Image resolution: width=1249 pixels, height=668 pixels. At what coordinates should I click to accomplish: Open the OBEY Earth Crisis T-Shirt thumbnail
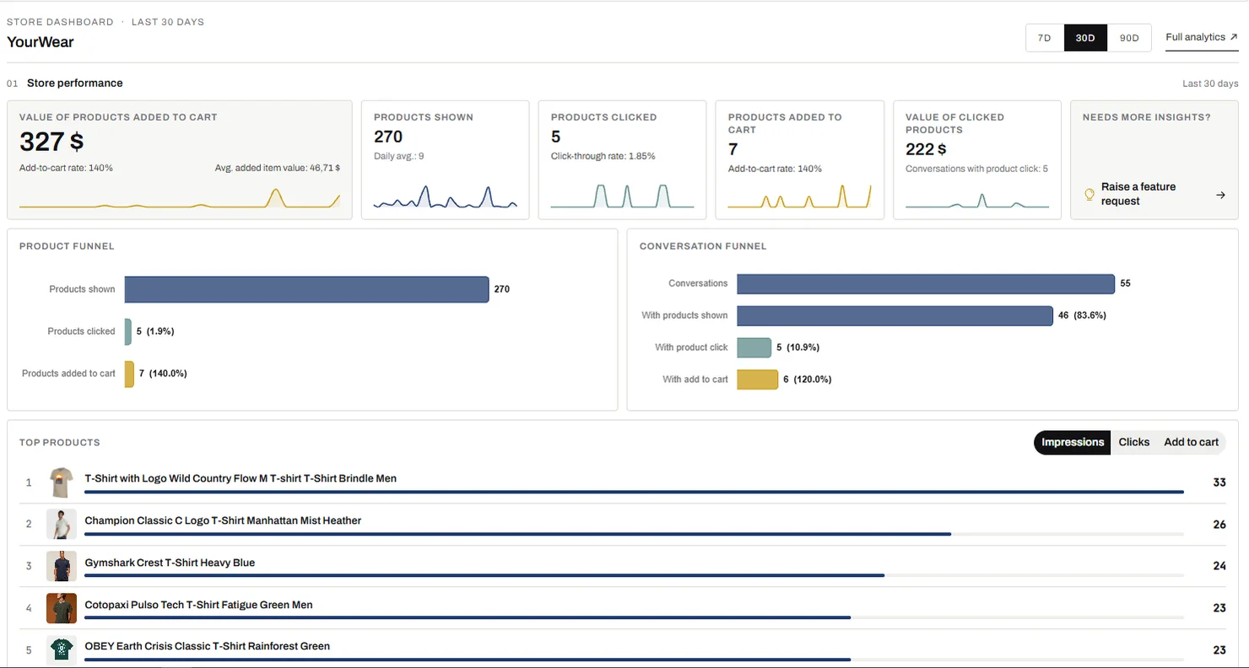point(62,649)
